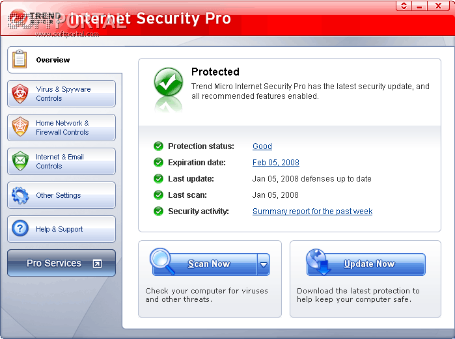Open the Good protection status link

coord(262,146)
